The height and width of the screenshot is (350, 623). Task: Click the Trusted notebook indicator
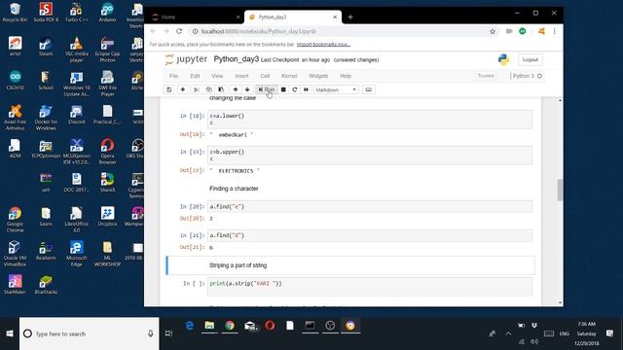pos(486,76)
